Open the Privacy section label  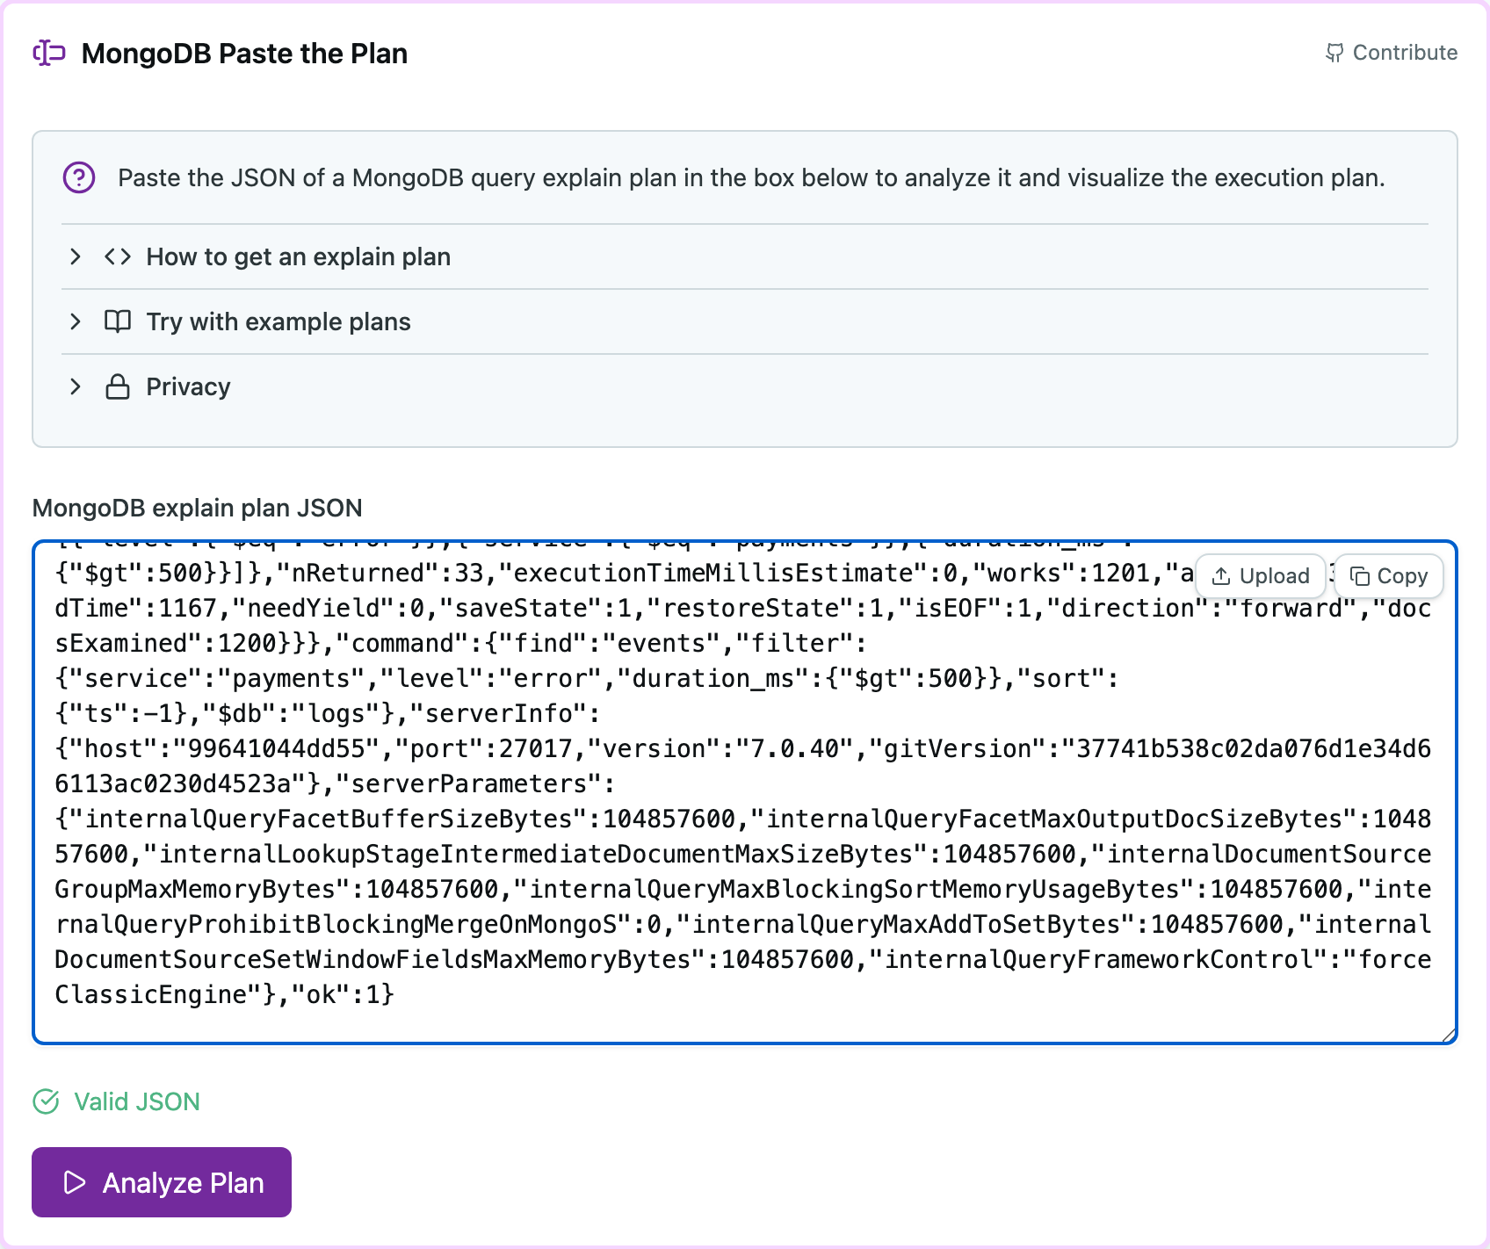tap(188, 386)
